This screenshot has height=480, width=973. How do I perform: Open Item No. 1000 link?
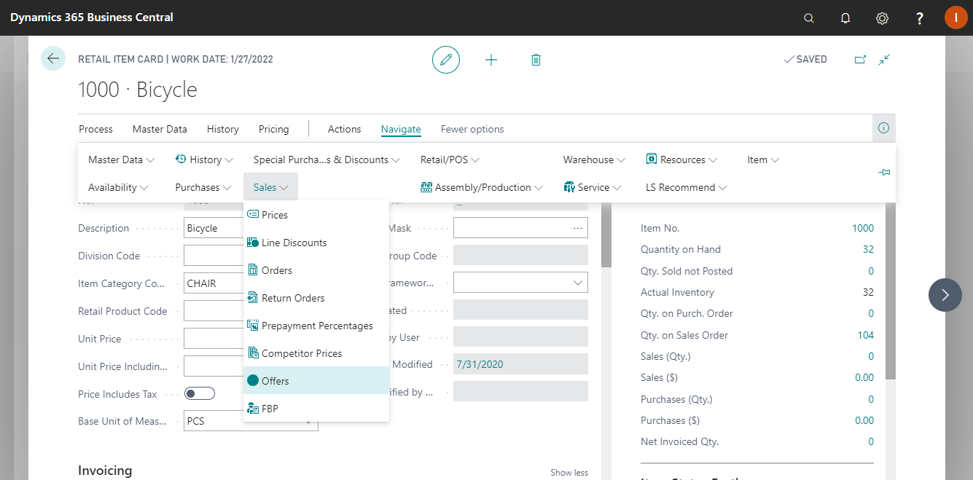(x=863, y=228)
